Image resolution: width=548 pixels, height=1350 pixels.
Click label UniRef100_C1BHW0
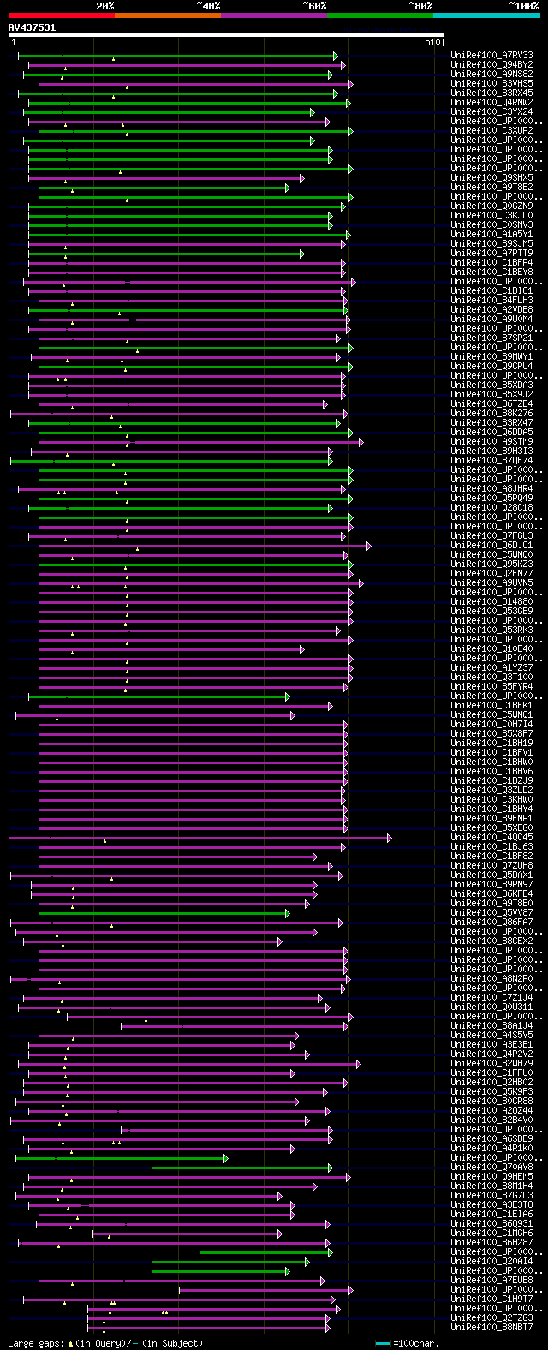tap(491, 762)
